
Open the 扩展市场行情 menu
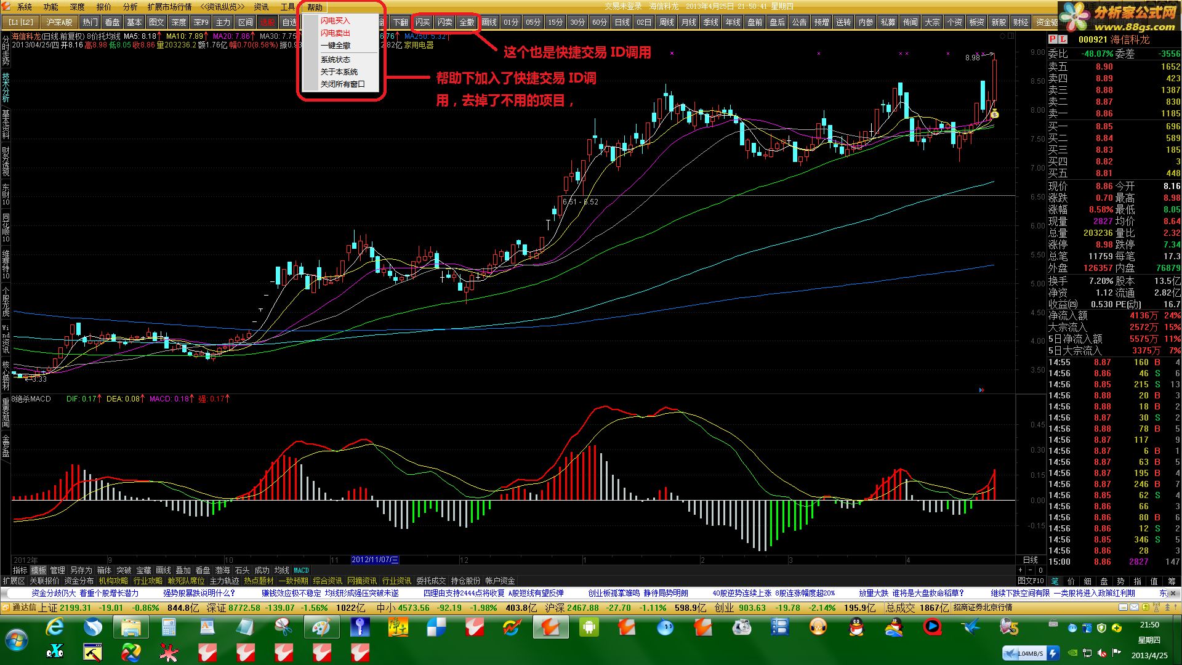pos(169,7)
